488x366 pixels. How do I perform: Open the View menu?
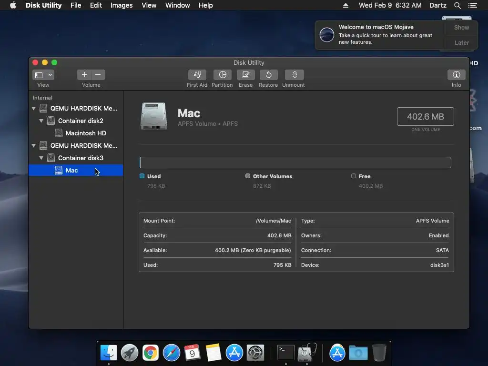point(149,5)
